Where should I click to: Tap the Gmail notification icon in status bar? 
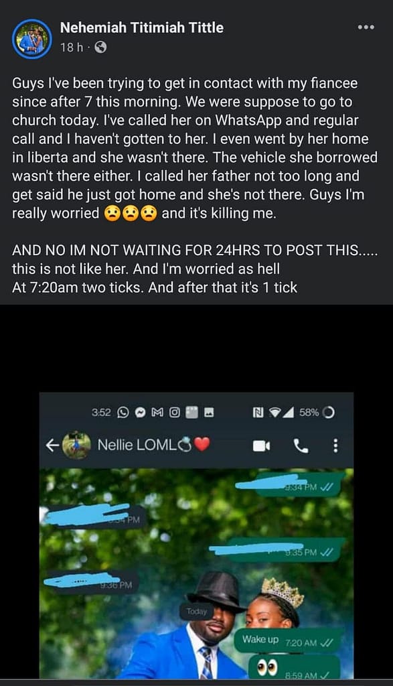[x=157, y=412]
